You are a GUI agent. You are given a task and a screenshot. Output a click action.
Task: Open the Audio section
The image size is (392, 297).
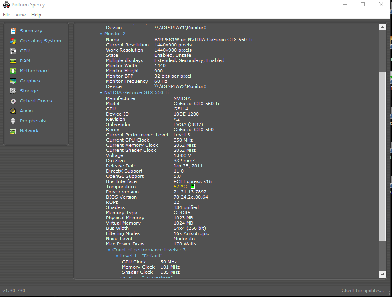26,111
